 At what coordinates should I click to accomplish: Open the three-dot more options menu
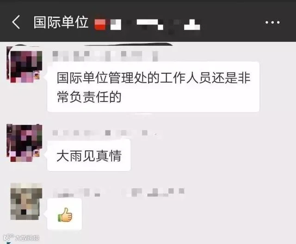click(x=272, y=22)
